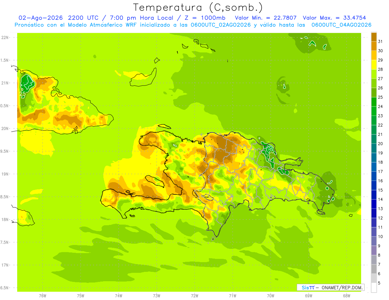Click the "0.5N" latitude axis label
389x300 pixels.
pyautogui.click(x=5, y=106)
